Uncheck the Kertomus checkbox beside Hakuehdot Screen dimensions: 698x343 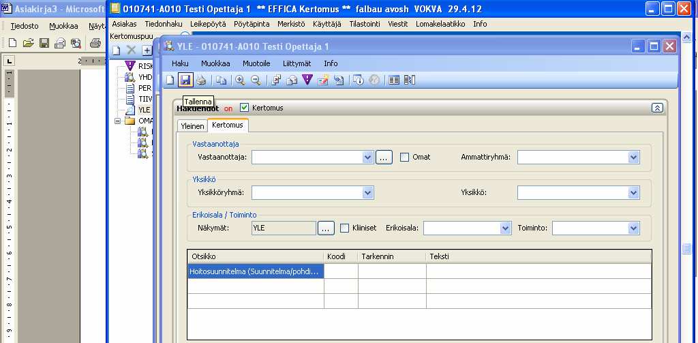[x=244, y=107]
